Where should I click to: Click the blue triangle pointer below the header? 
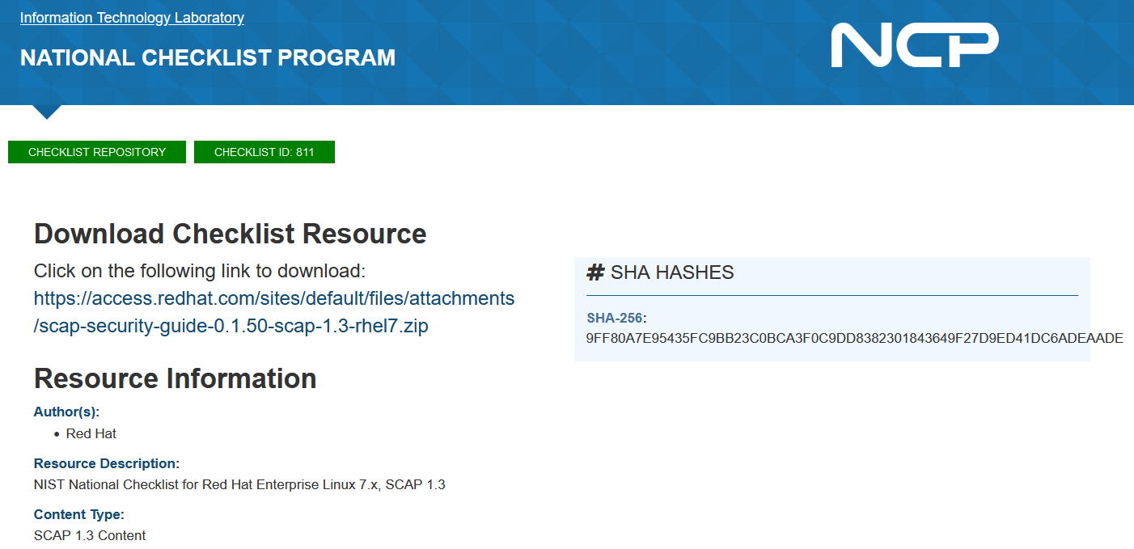47,112
